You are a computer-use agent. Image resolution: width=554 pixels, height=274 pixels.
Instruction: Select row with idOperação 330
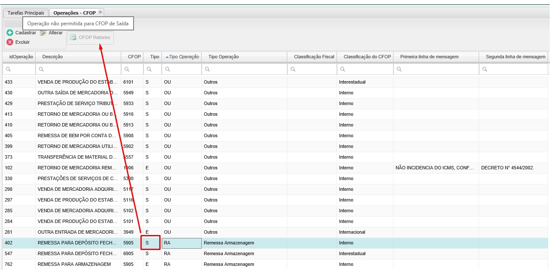(x=275, y=178)
